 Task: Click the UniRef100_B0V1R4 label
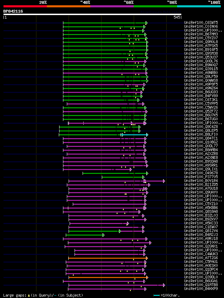click(201, 181)
